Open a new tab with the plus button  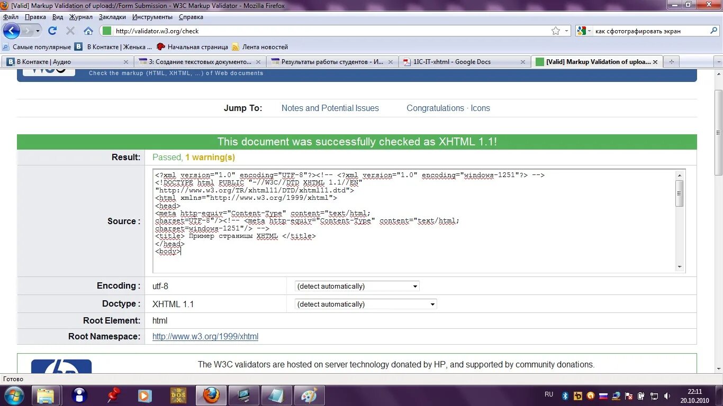(671, 62)
